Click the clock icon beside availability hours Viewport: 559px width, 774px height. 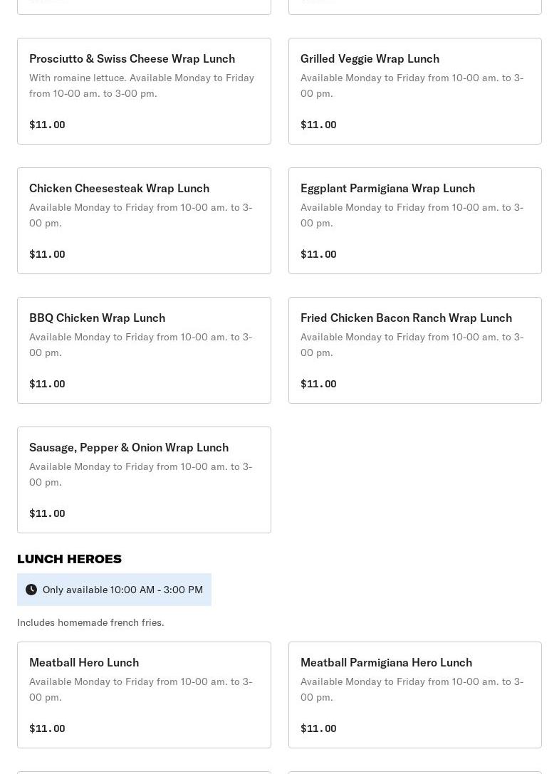[31, 590]
